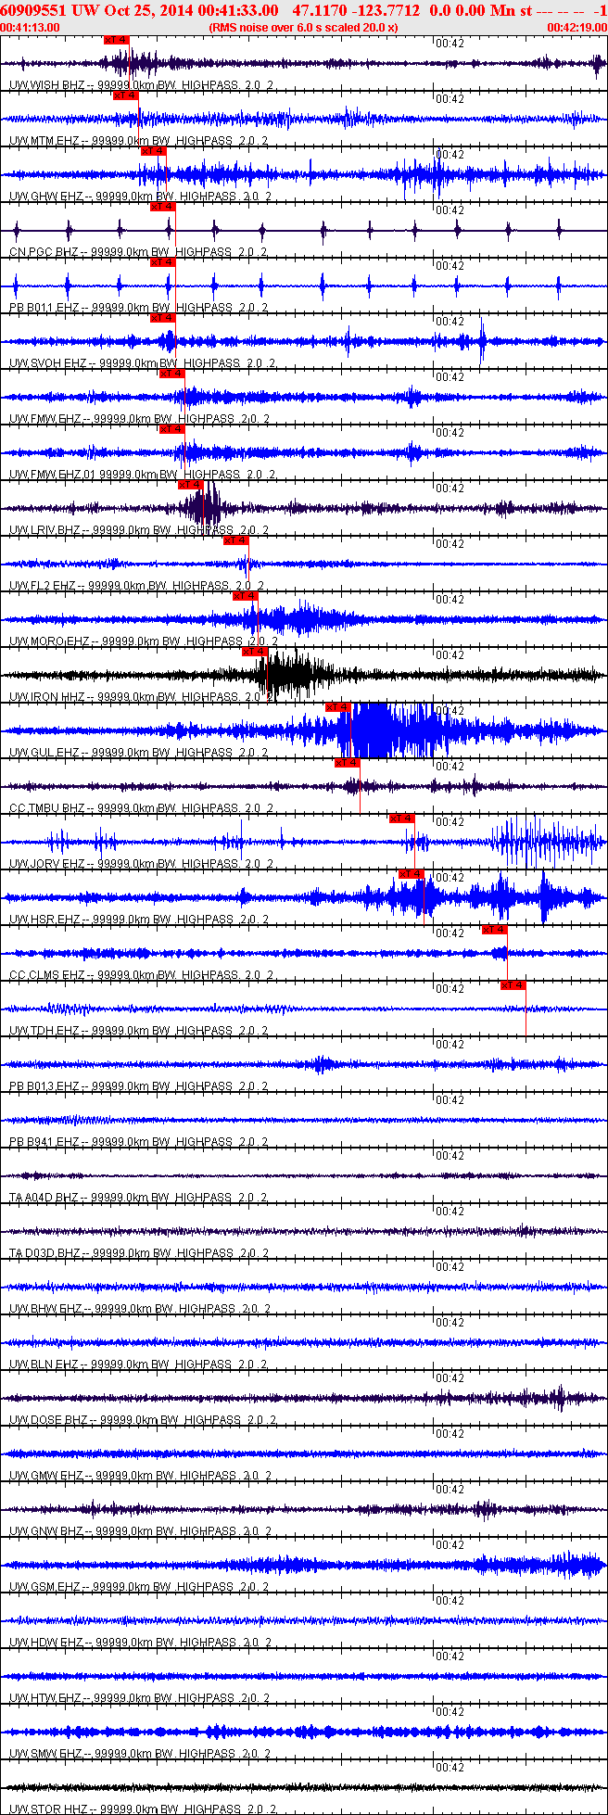
Task: Click the UW.GHW EHZ station label
Action: 139,197
